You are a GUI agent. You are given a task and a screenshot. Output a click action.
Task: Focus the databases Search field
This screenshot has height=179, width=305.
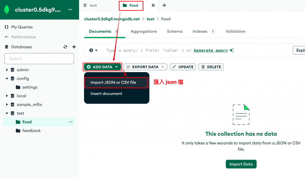pyautogui.click(x=39, y=58)
